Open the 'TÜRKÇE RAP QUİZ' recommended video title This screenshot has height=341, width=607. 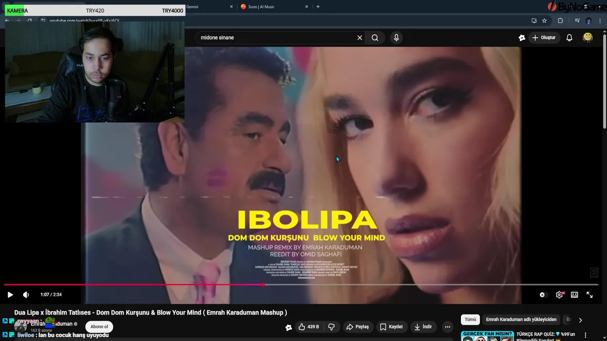point(545,336)
